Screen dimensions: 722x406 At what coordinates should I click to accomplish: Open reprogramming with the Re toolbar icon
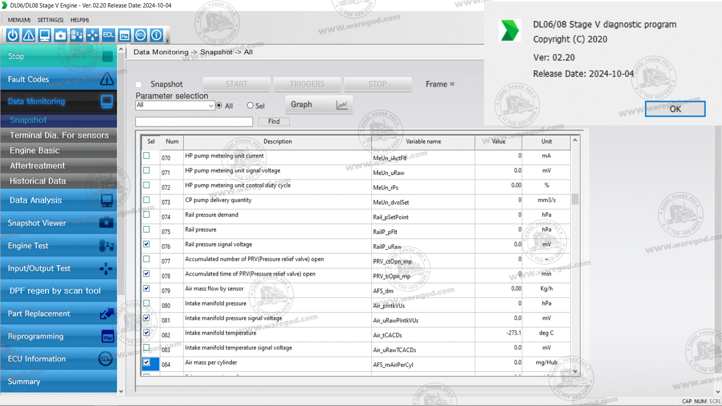click(x=124, y=35)
